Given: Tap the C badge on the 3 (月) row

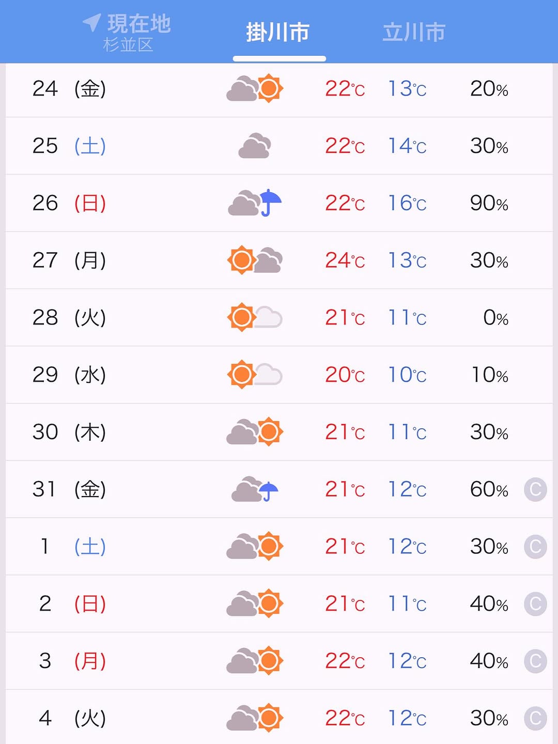Looking at the screenshot, I should click(535, 661).
